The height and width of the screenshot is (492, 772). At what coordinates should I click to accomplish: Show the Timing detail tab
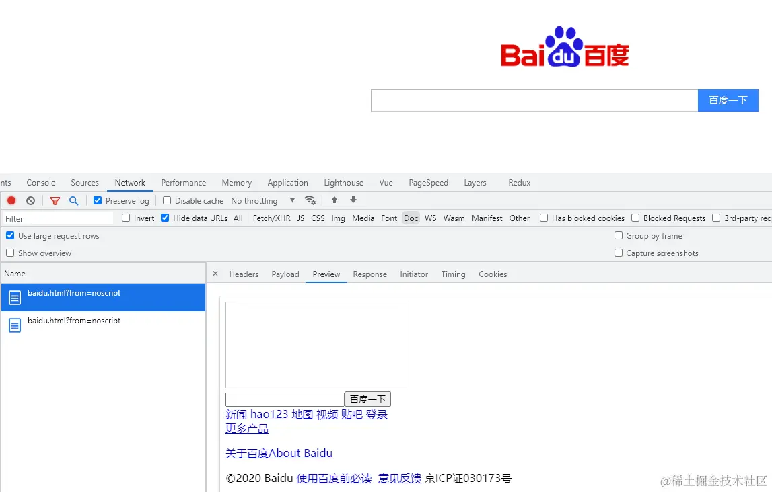point(453,274)
